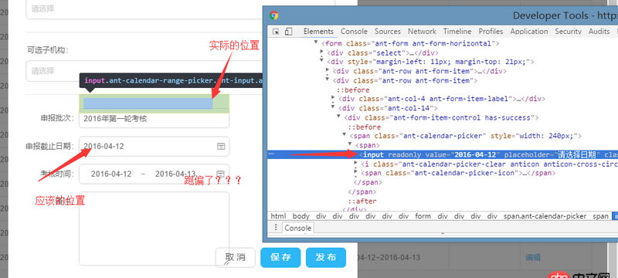The height and width of the screenshot is (278, 618).
Task: Click form in the DOM breadcrumb bar
Action: pos(423,216)
